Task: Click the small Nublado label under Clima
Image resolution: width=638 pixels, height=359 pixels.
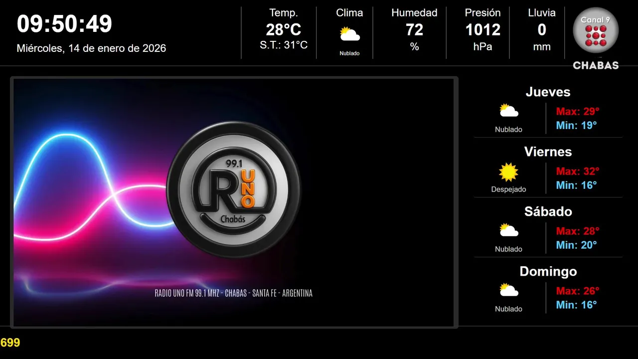Action: pos(349,53)
